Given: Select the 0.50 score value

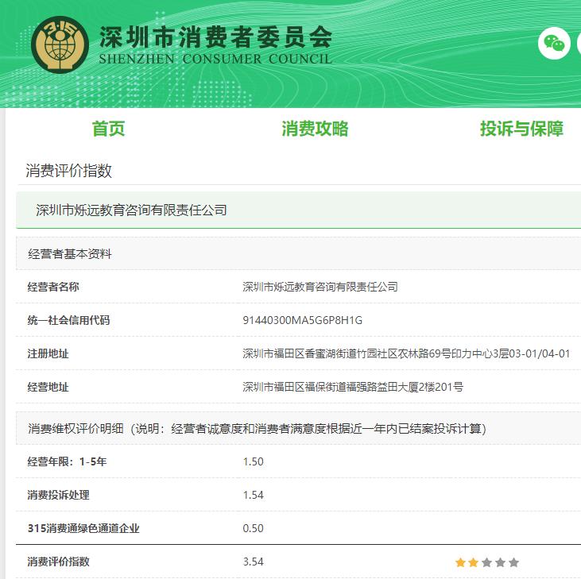Looking at the screenshot, I should click(253, 528).
